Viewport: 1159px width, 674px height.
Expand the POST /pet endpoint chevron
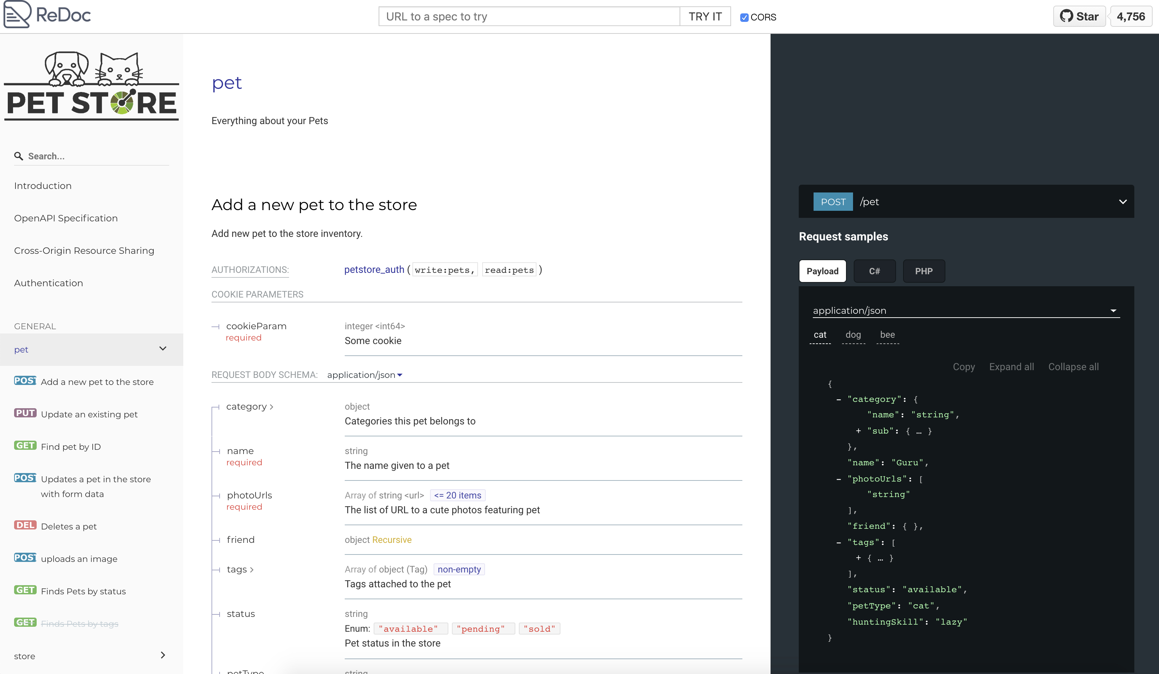[x=1122, y=202]
